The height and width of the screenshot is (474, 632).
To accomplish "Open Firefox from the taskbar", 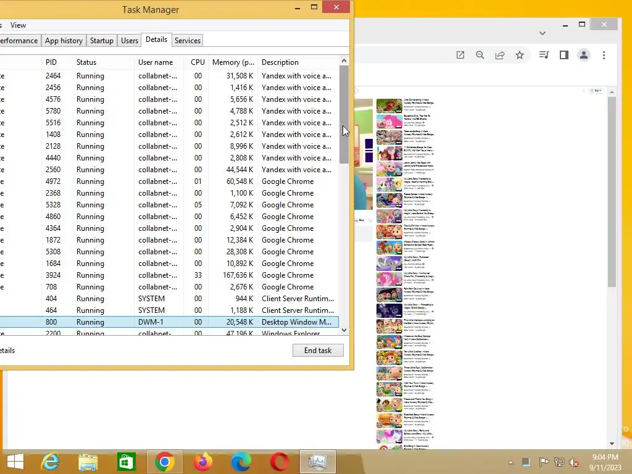I will [202, 462].
